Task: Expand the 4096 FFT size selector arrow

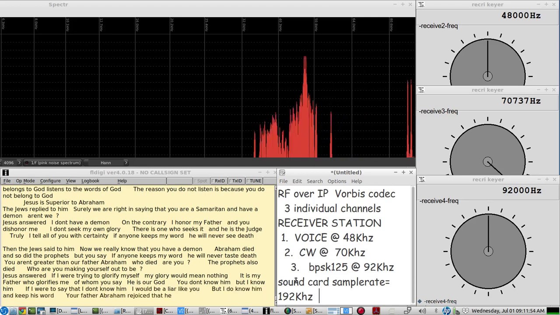Action: (x=19, y=163)
